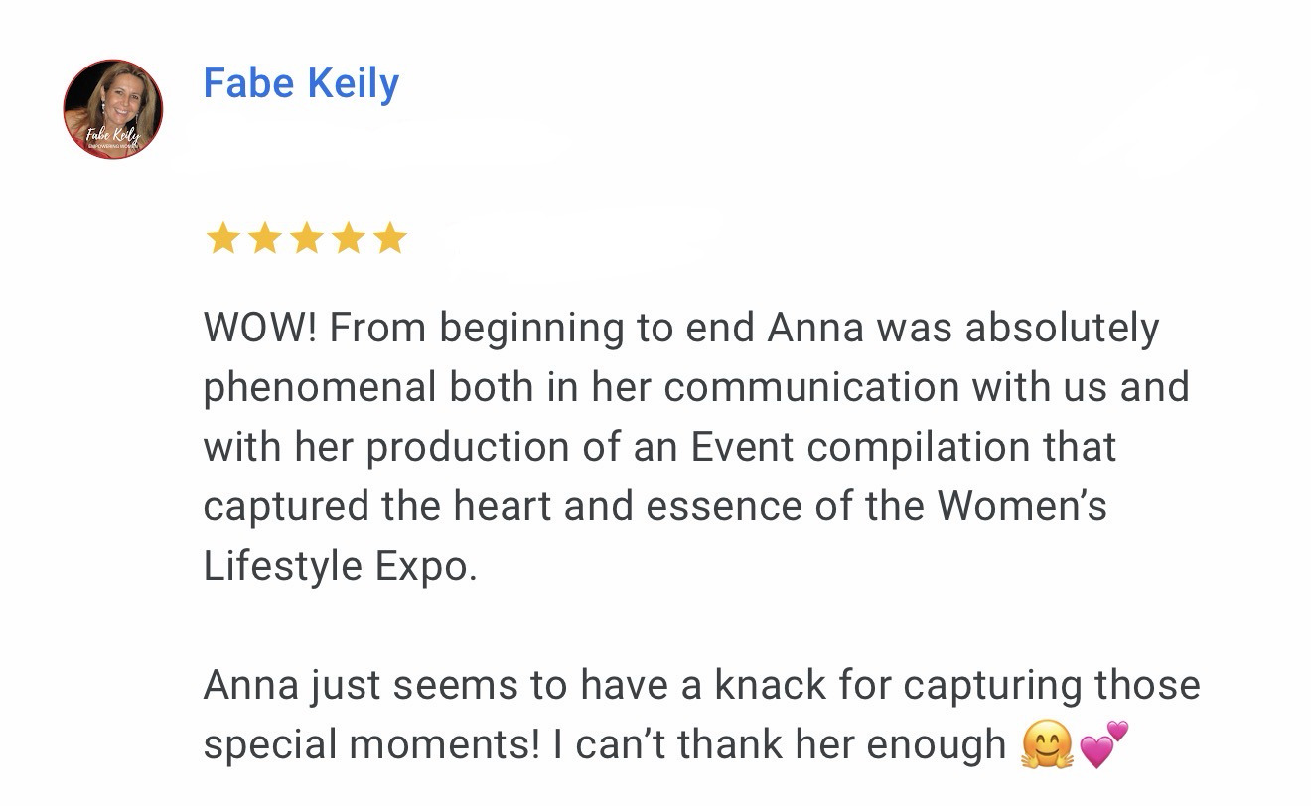Viewport: 1311px width, 806px height.
Task: Open the Fabe Keily name link
Action: point(301,84)
